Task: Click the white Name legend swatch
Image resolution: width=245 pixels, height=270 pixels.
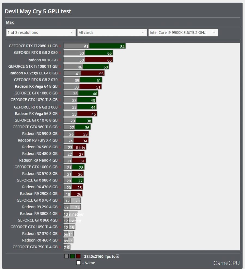Action: [78, 263]
